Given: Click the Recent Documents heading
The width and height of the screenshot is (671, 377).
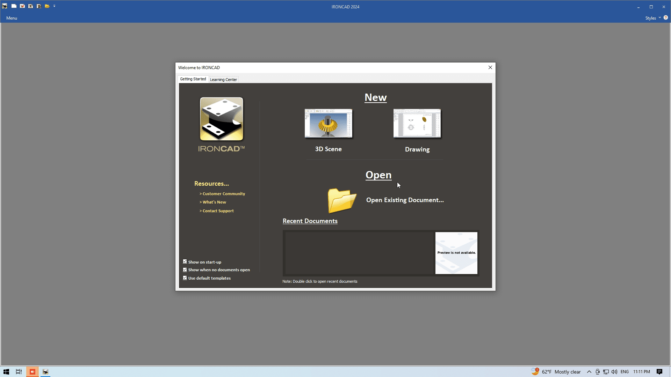Looking at the screenshot, I should click(310, 221).
